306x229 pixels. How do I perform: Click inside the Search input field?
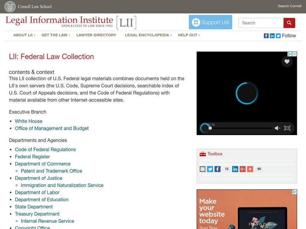pyautogui.click(x=260, y=23)
